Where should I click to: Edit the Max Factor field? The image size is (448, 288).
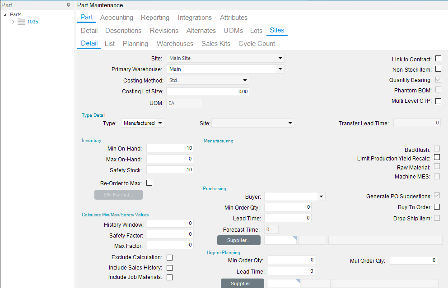pyautogui.click(x=170, y=245)
